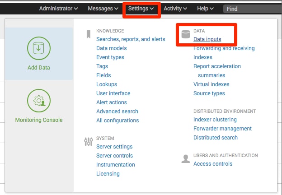Open Searches, reports, and alerts

(131, 39)
